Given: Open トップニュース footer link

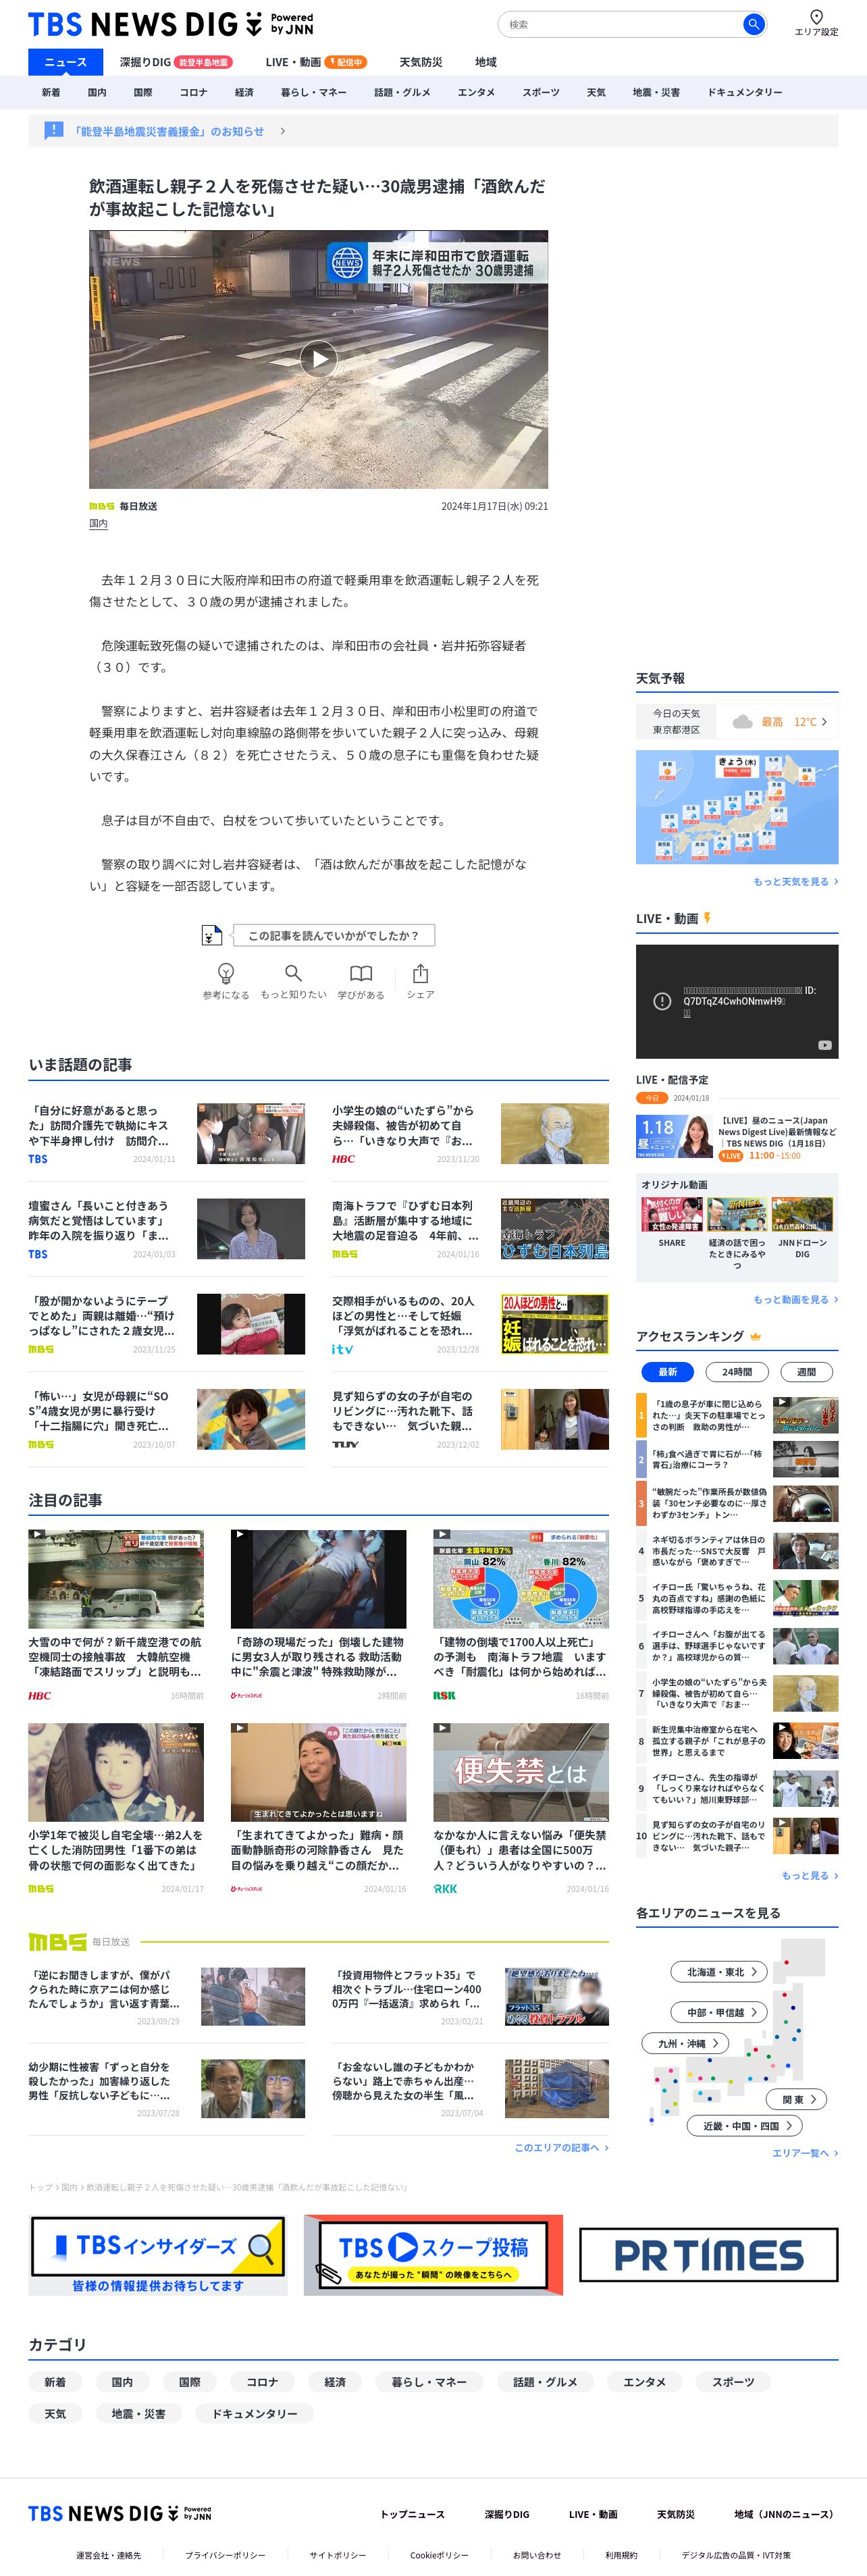Looking at the screenshot, I should [x=412, y=2514].
